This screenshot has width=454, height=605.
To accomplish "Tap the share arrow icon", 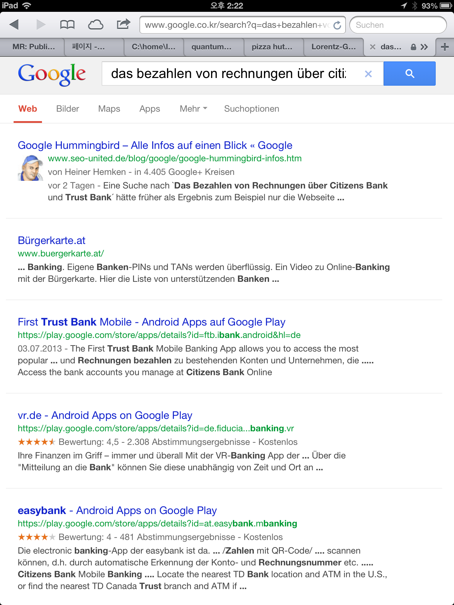I will (124, 24).
